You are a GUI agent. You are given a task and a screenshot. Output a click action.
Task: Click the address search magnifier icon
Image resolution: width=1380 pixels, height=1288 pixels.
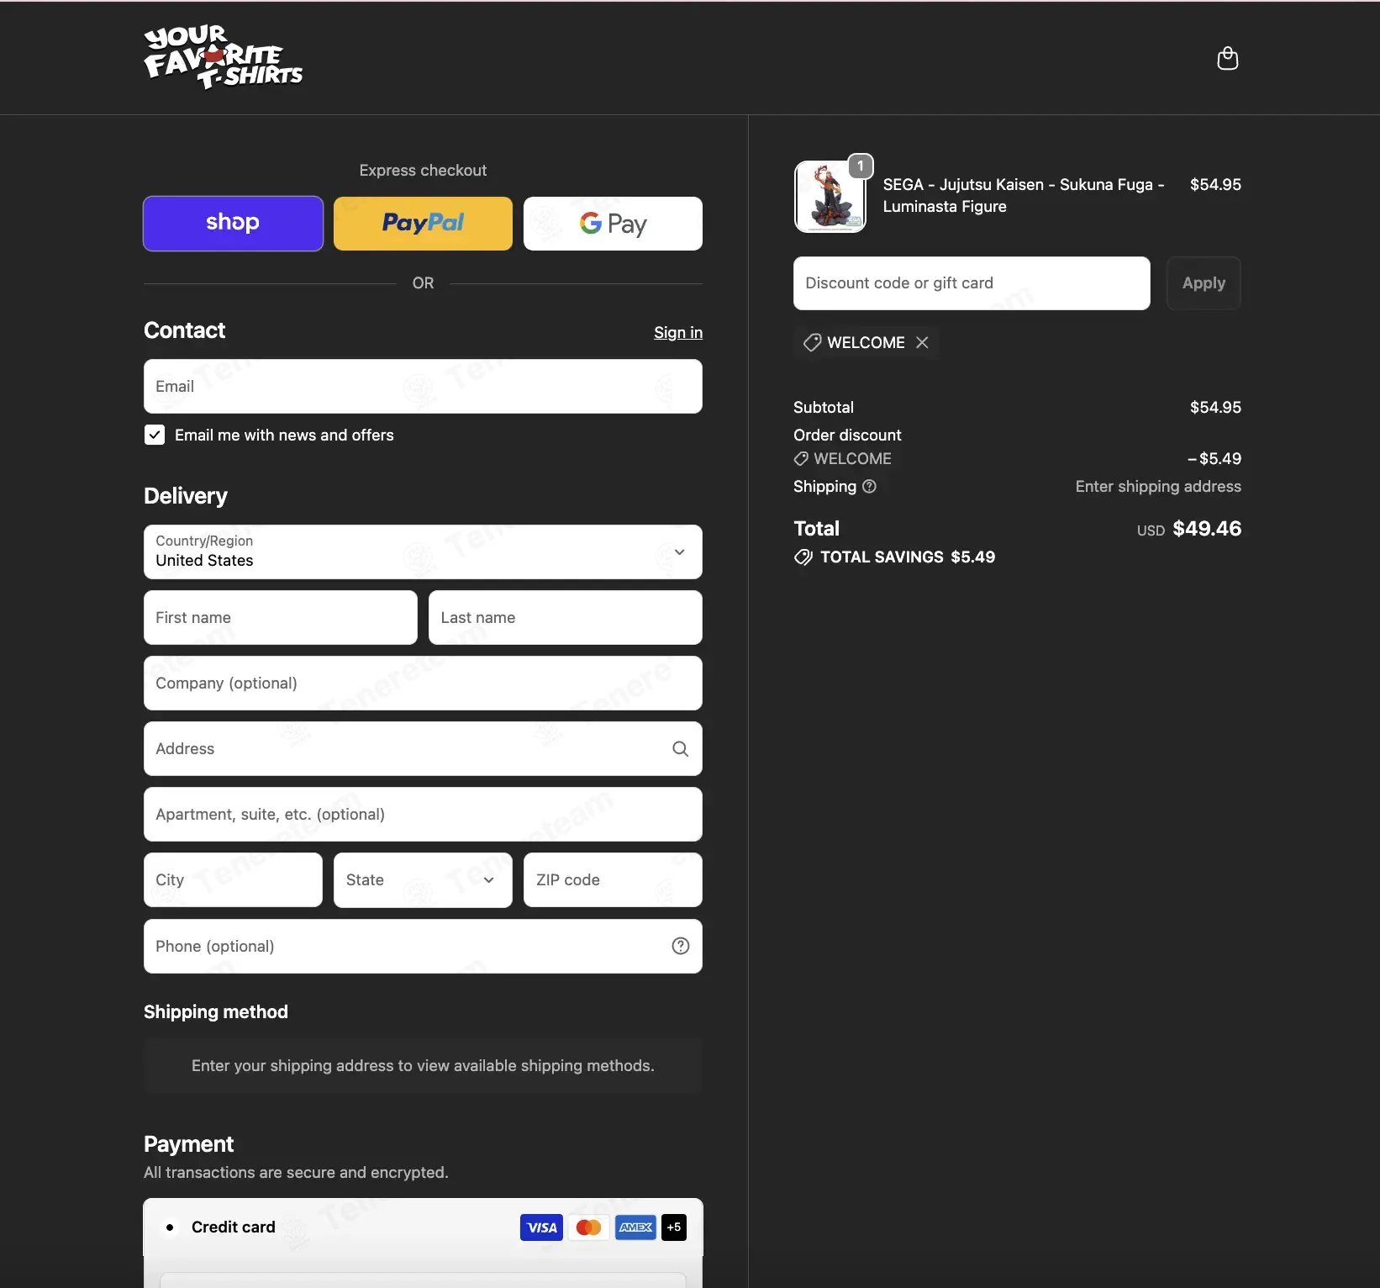click(x=680, y=749)
